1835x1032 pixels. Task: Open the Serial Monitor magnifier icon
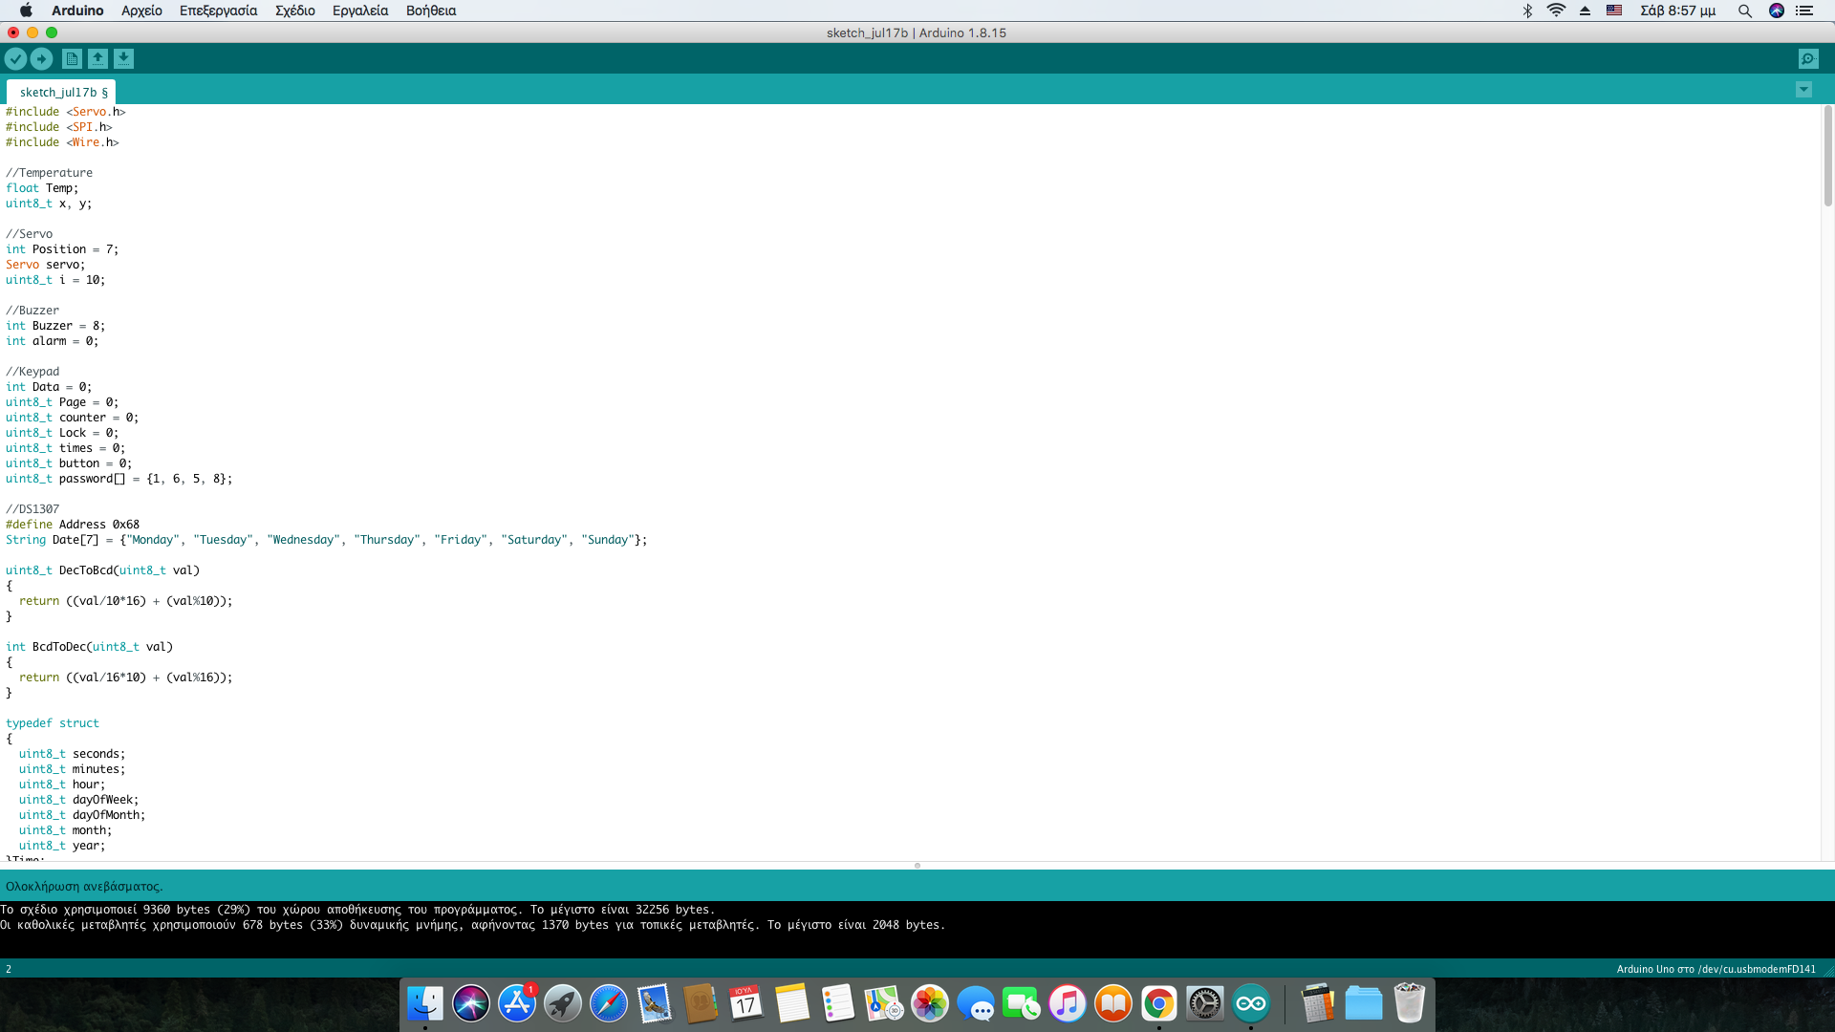click(1808, 59)
